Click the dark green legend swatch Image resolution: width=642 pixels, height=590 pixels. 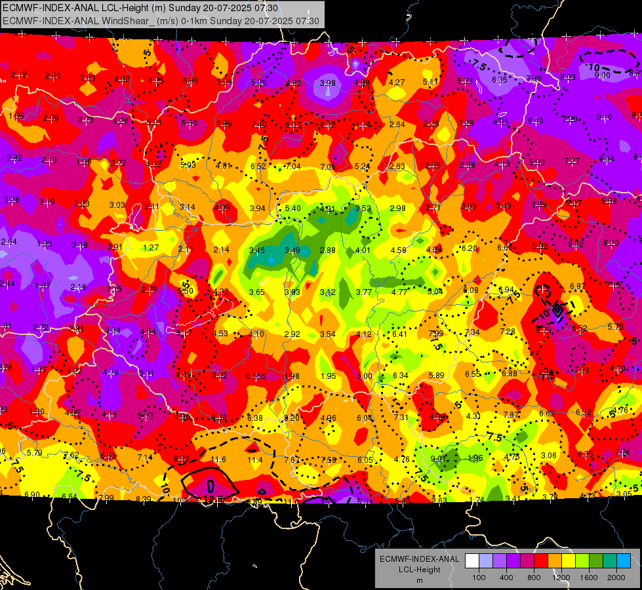(x=596, y=561)
